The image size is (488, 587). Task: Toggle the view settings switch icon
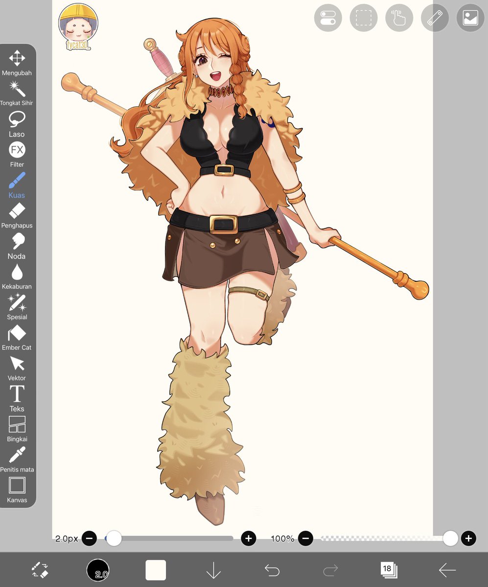(328, 18)
